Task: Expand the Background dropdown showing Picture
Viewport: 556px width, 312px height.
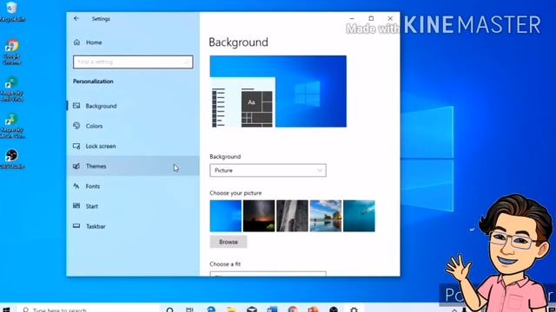Action: [x=268, y=171]
